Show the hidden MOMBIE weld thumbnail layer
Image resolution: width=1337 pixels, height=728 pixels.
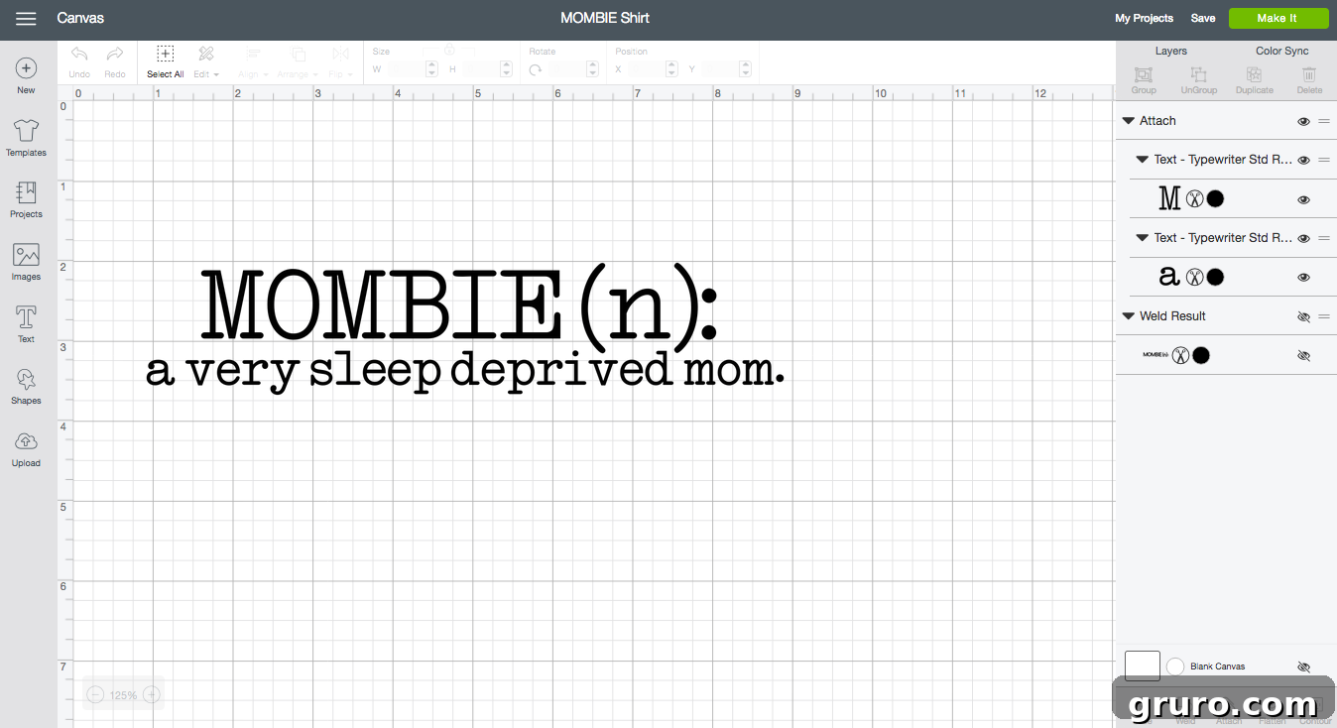point(1303,355)
